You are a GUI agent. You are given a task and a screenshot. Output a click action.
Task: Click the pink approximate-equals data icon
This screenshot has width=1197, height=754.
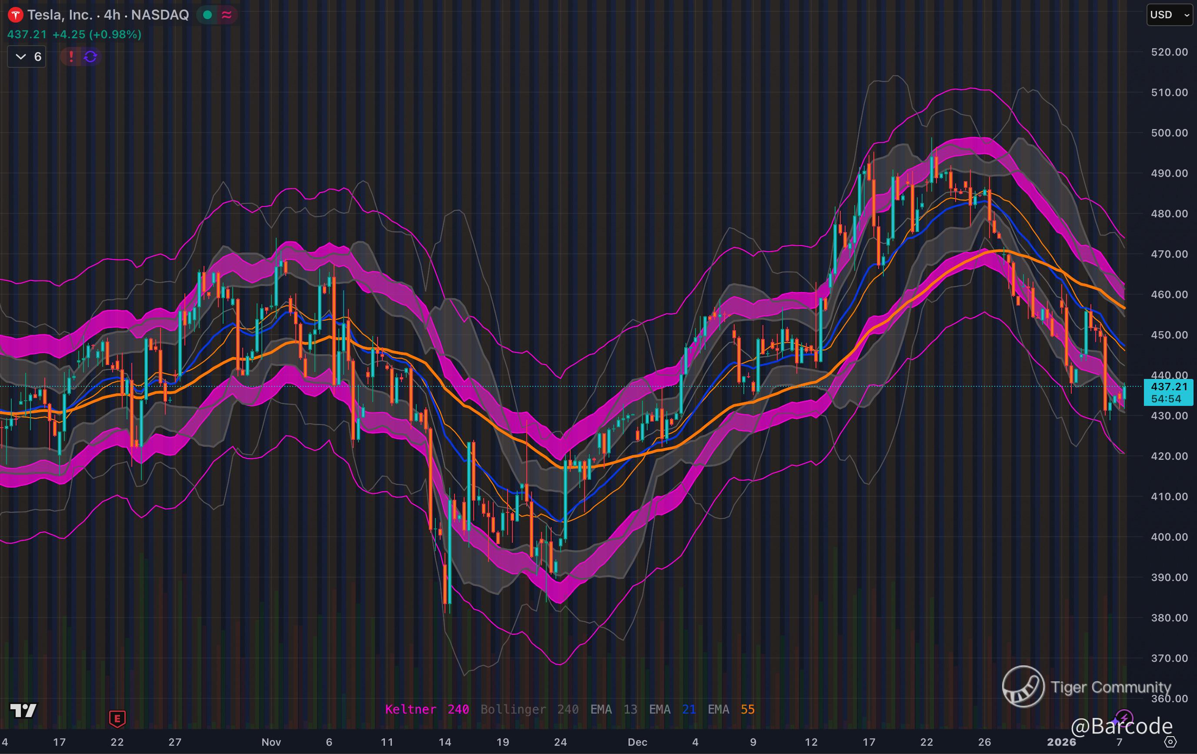coord(227,15)
